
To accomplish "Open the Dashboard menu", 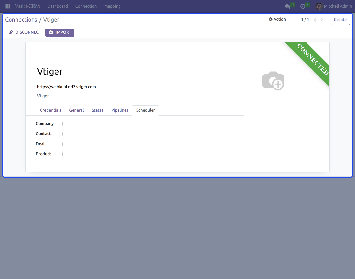I will pyautogui.click(x=57, y=6).
